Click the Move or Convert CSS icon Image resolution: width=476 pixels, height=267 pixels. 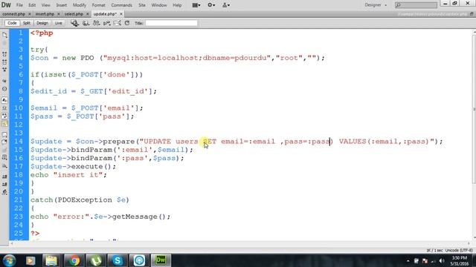coord(4,166)
